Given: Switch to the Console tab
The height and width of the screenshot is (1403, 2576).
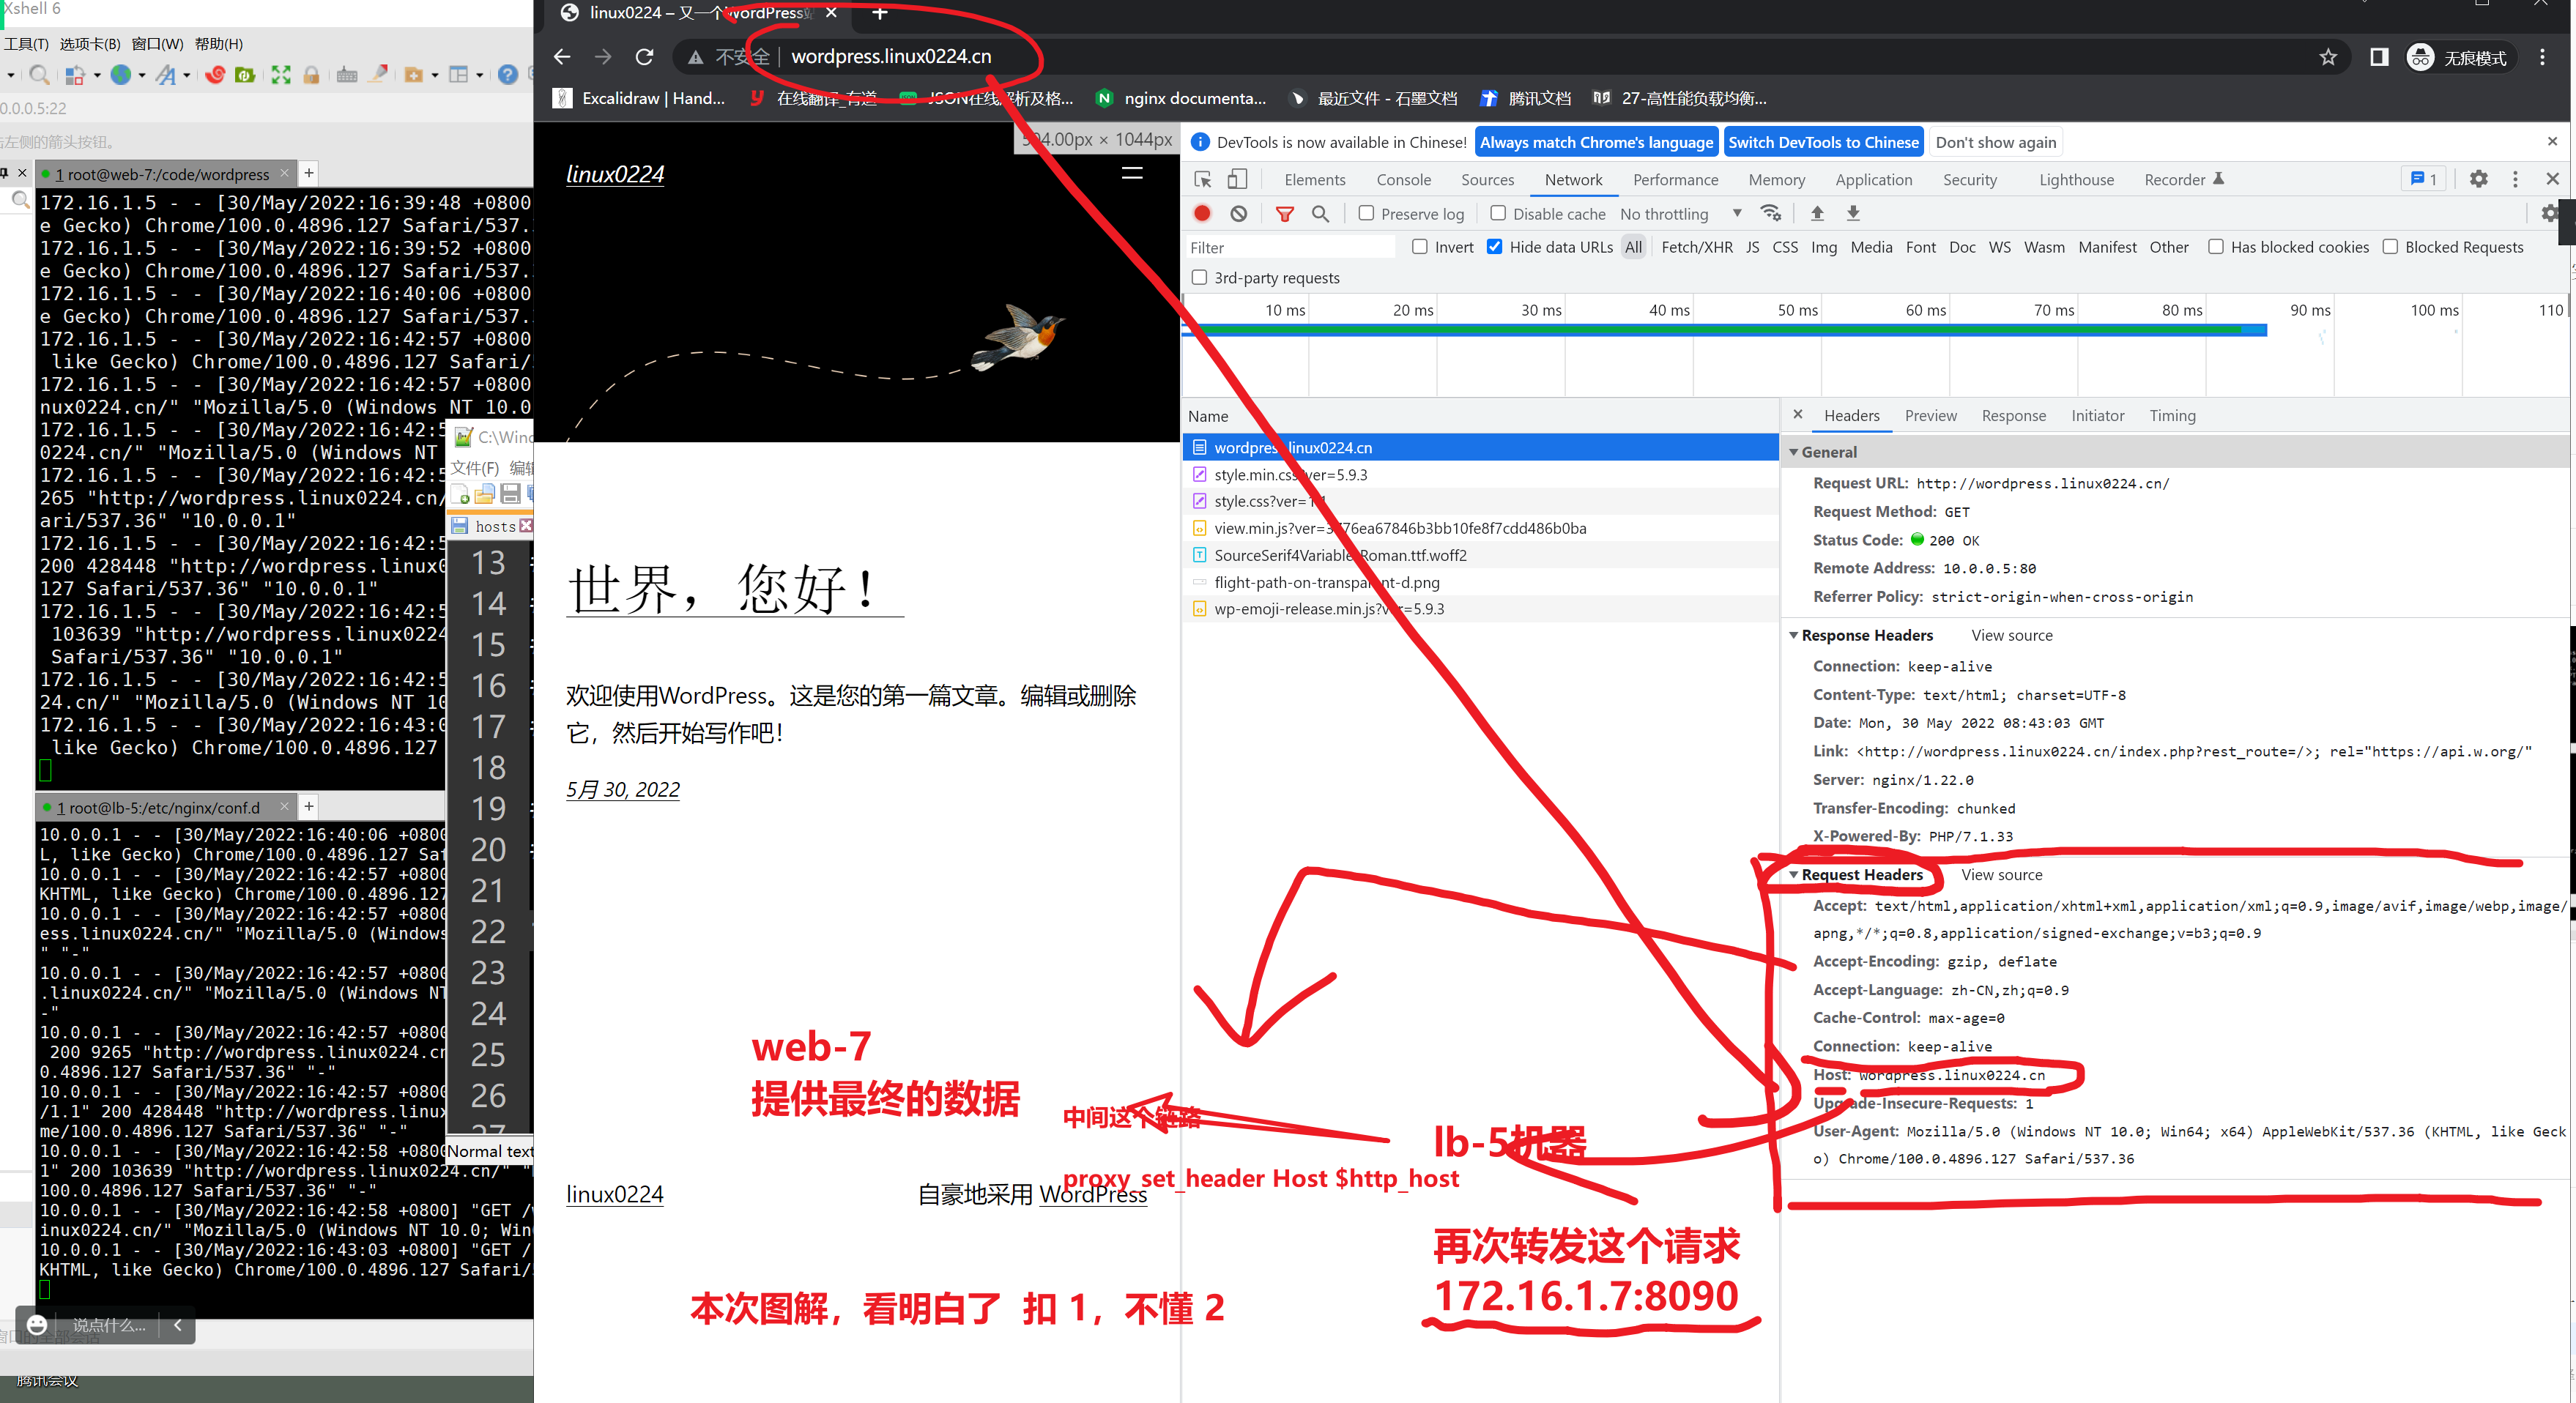Looking at the screenshot, I should click(x=1403, y=180).
